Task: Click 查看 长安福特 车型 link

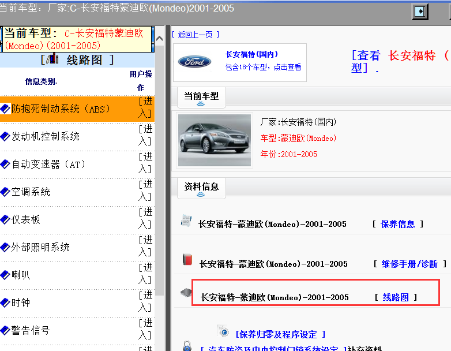Action: tap(400, 61)
